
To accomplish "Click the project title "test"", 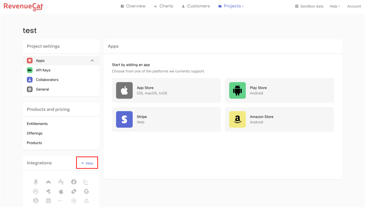I will pyautogui.click(x=30, y=30).
